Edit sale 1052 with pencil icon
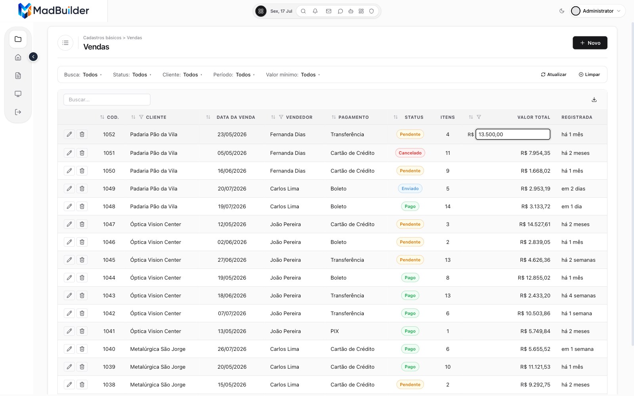Image resolution: width=634 pixels, height=396 pixels. 69,134
